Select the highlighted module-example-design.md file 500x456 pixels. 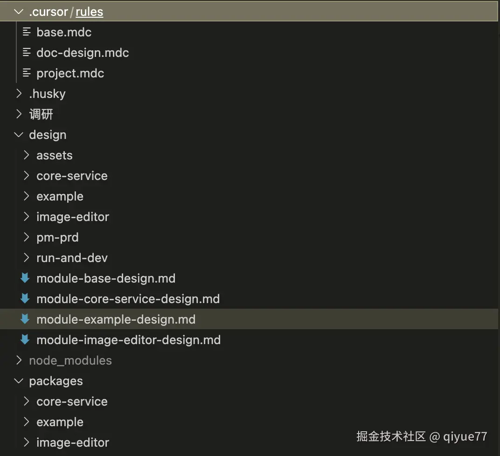116,319
